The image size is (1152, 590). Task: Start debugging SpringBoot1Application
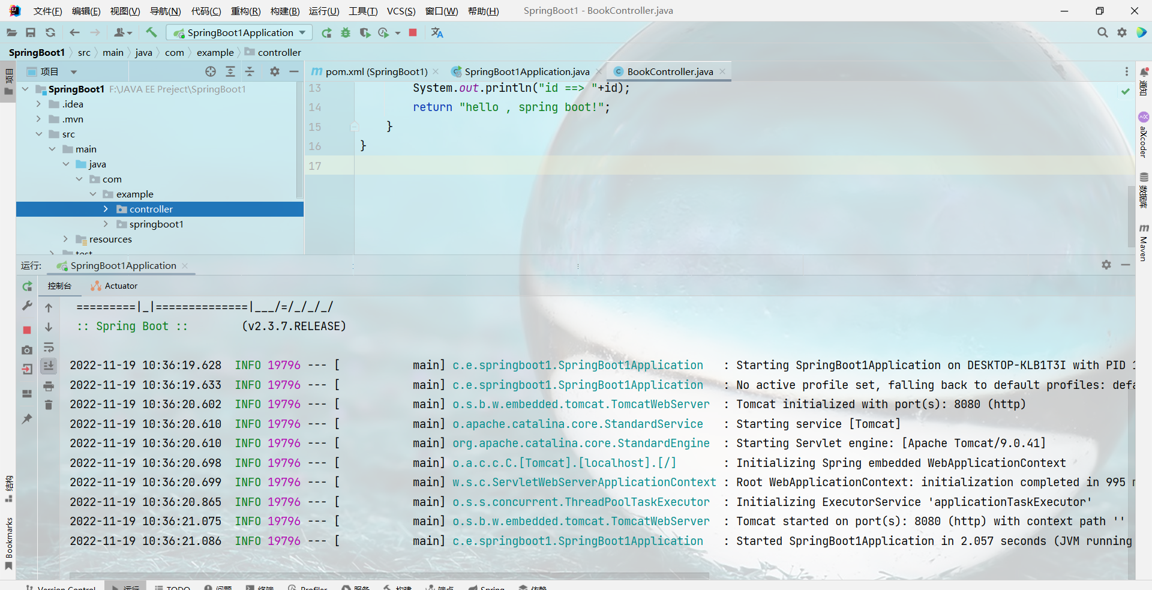[x=346, y=33]
